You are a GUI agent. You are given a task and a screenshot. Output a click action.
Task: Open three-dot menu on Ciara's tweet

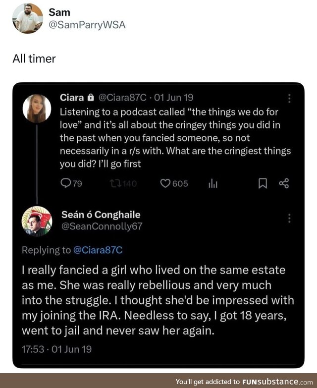click(x=290, y=99)
